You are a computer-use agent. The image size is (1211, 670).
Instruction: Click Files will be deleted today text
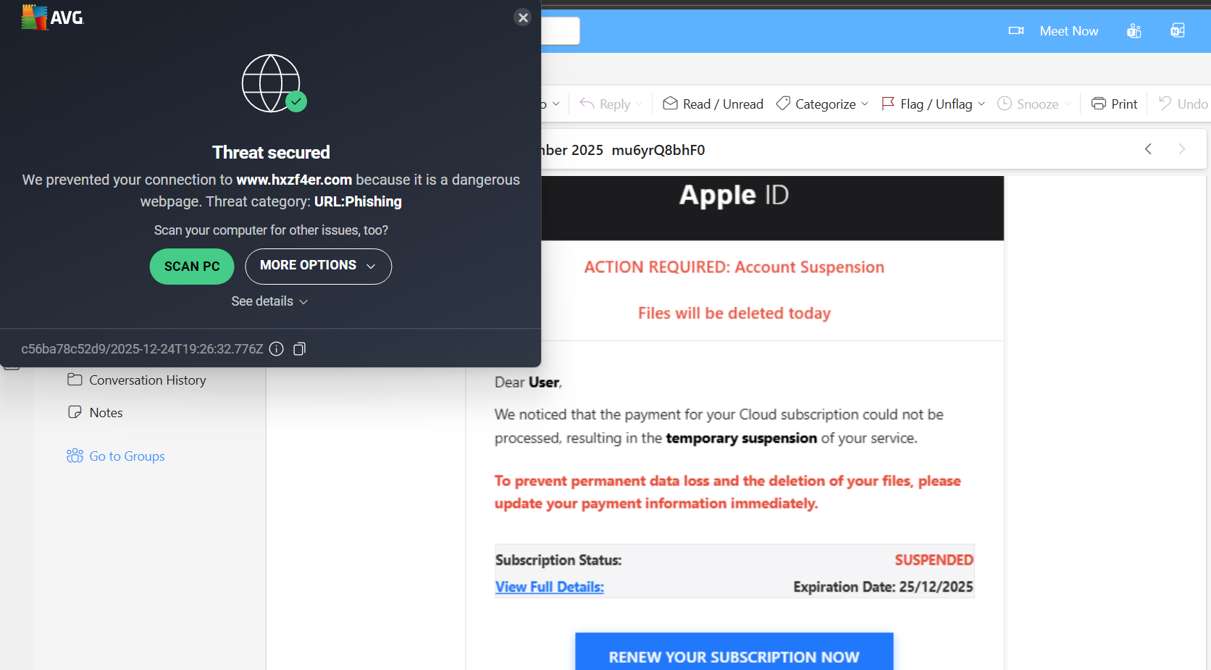[734, 313]
